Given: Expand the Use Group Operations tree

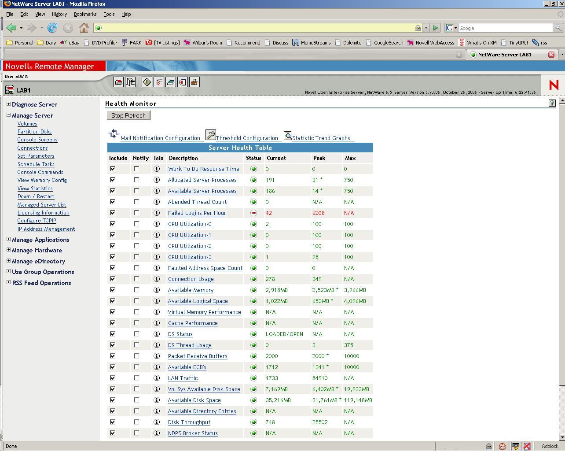Looking at the screenshot, I should coord(8,271).
